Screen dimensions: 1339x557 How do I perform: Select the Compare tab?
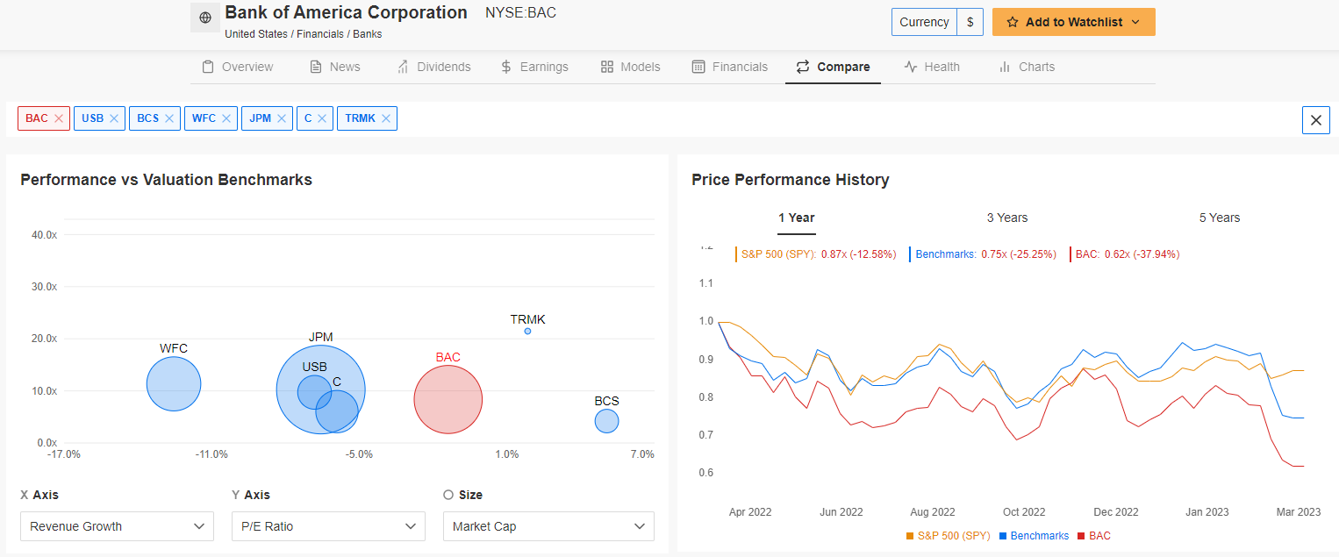[833, 67]
